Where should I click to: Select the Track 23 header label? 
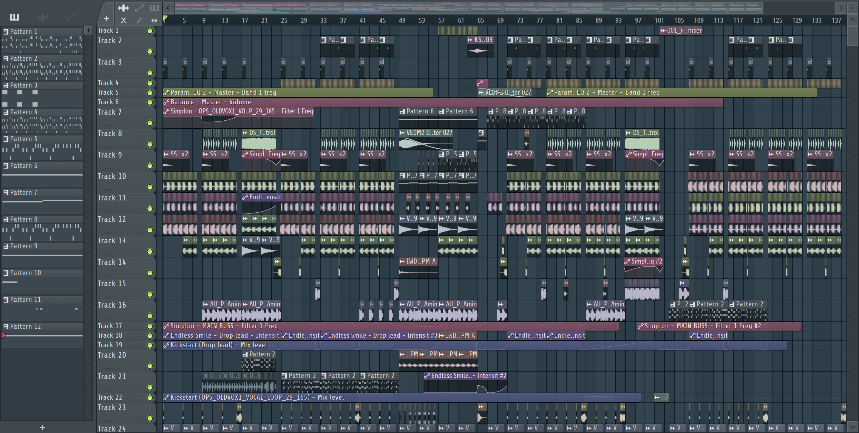pyautogui.click(x=112, y=408)
